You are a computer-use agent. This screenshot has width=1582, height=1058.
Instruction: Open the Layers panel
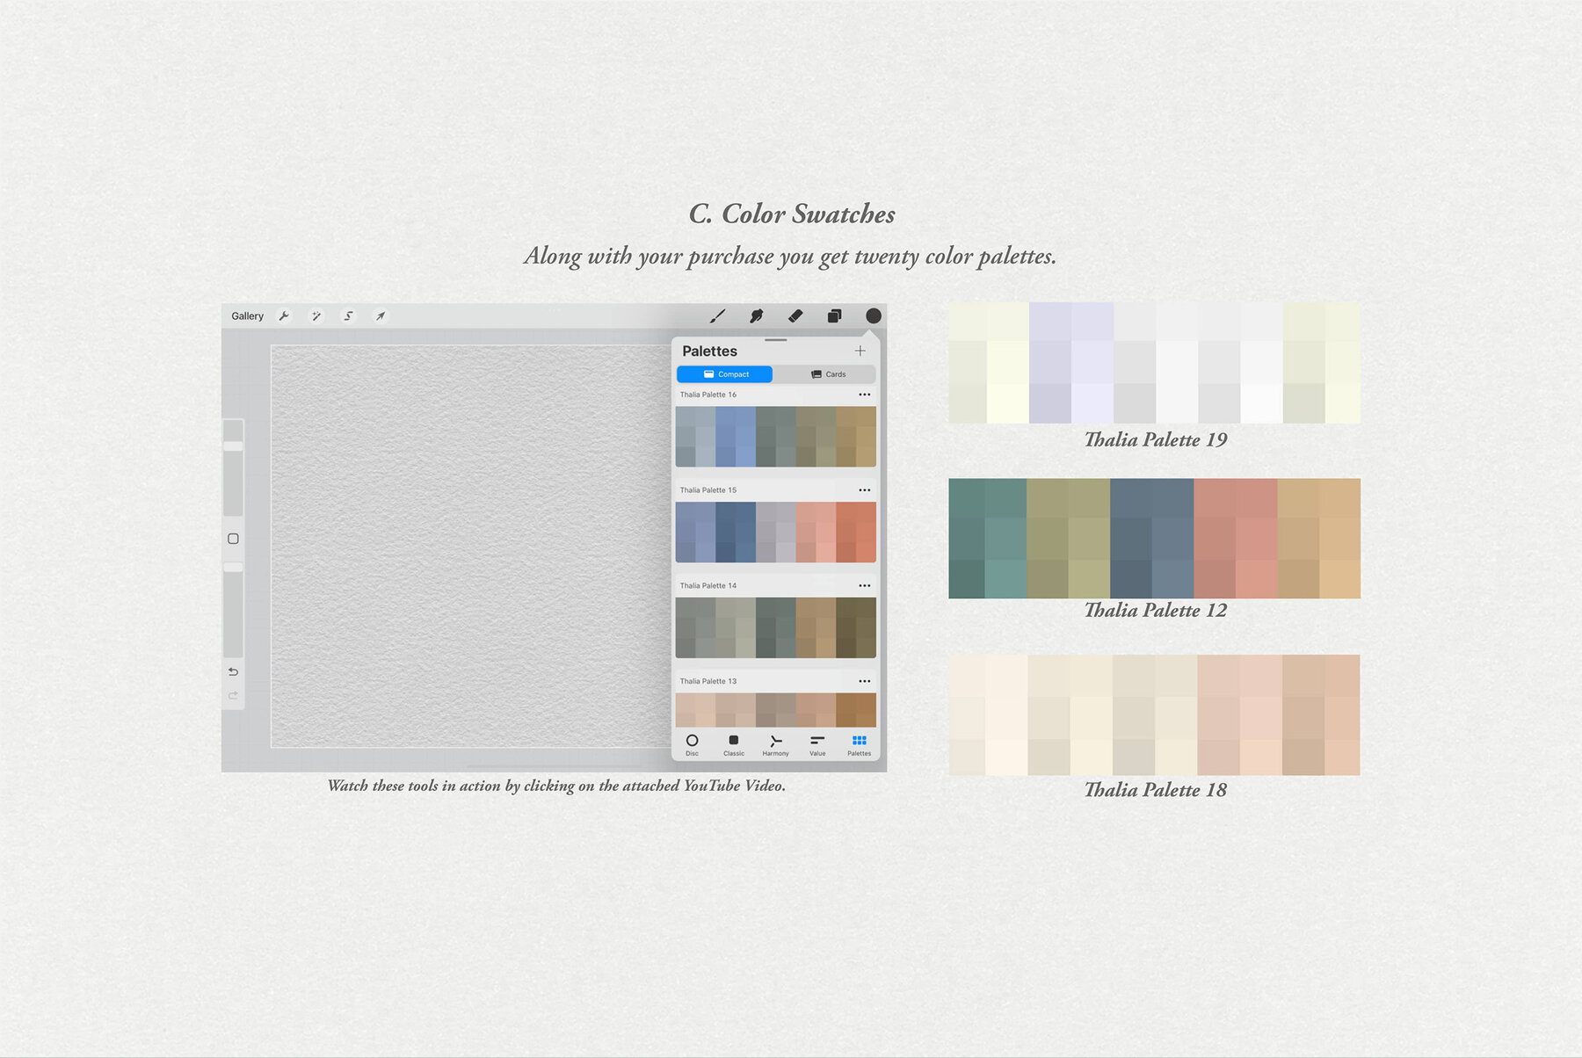point(835,316)
